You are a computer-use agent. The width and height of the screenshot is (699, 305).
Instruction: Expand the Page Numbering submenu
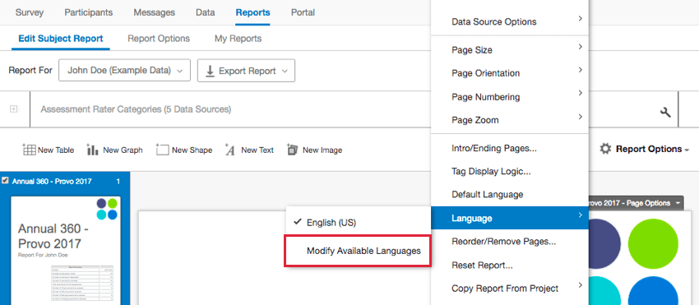tap(510, 97)
